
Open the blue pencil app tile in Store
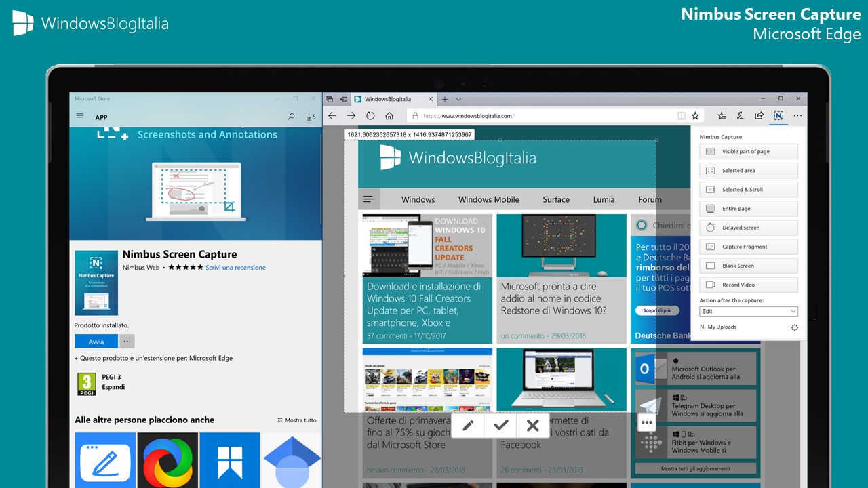tap(106, 460)
